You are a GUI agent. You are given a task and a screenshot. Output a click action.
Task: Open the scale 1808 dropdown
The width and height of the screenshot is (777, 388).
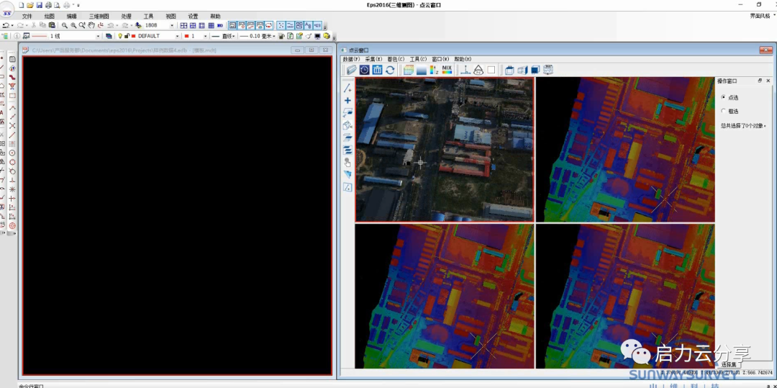click(x=172, y=25)
